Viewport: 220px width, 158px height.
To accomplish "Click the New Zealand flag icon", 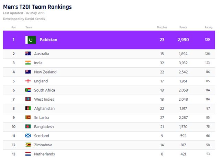I will pyautogui.click(x=28, y=72).
